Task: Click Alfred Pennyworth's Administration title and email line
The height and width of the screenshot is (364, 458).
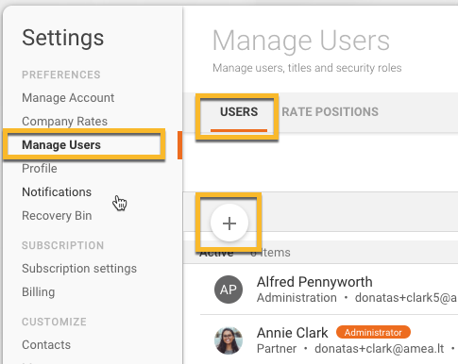Action: pos(357,298)
